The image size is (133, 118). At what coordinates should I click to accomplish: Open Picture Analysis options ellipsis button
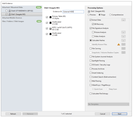click(123, 32)
